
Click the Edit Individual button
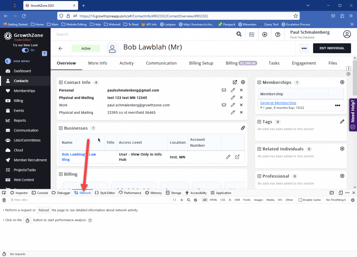[332, 48]
